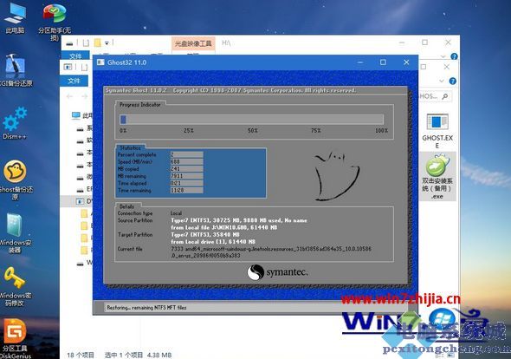511x359 pixels.
Task: Click the 'Target Partition' details label
Action: click(x=135, y=235)
